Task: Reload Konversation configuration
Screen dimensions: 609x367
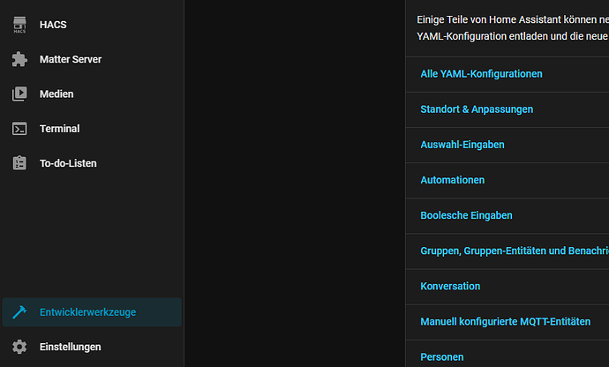Action: click(450, 287)
